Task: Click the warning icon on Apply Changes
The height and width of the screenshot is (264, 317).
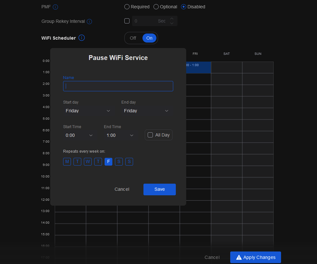Action: pyautogui.click(x=239, y=257)
